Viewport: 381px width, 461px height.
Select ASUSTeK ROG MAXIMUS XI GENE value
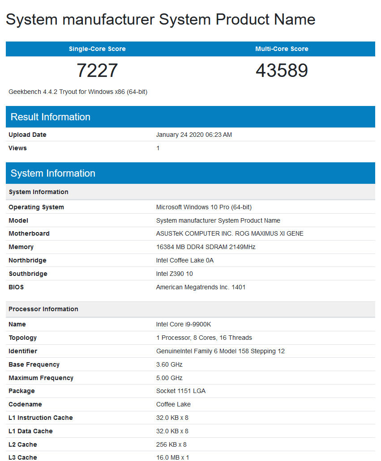230,233
